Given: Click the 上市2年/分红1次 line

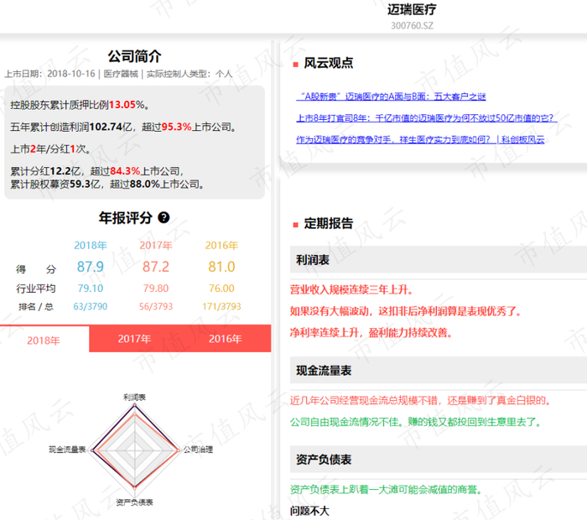Looking at the screenshot, I should (x=50, y=148).
